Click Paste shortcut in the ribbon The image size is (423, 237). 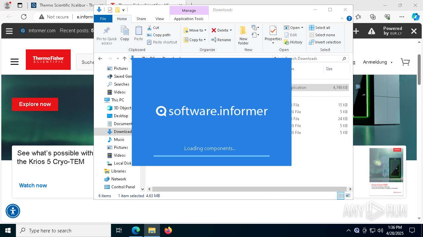pyautogui.click(x=162, y=42)
